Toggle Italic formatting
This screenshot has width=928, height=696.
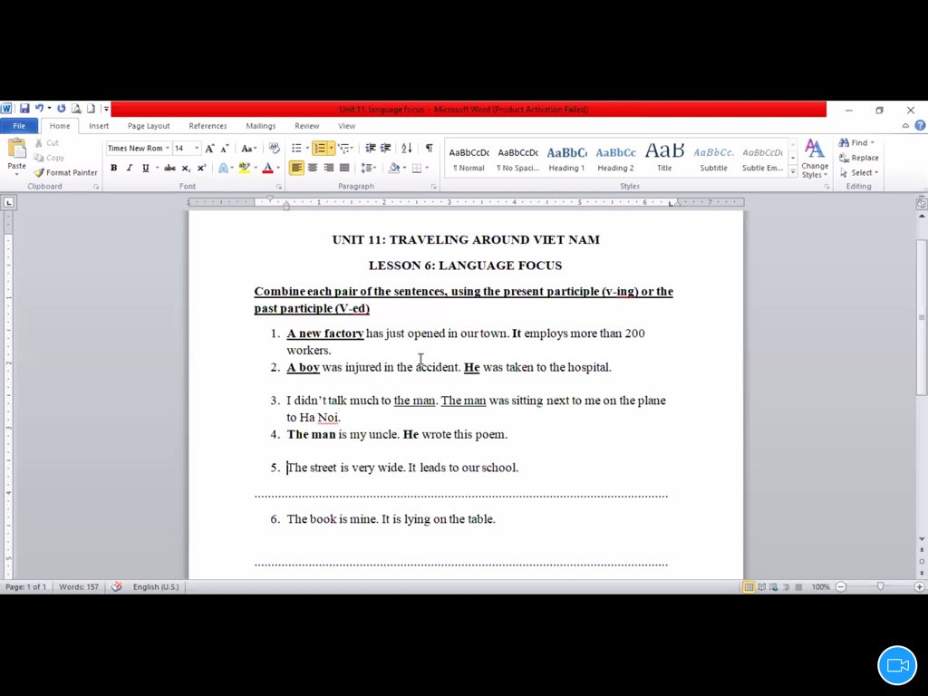point(129,168)
